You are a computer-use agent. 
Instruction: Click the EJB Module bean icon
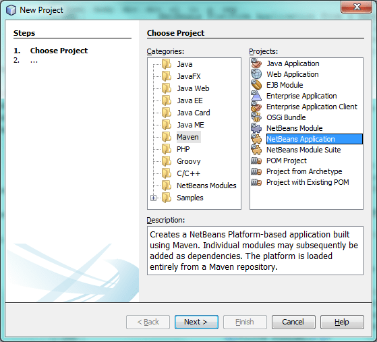point(256,85)
